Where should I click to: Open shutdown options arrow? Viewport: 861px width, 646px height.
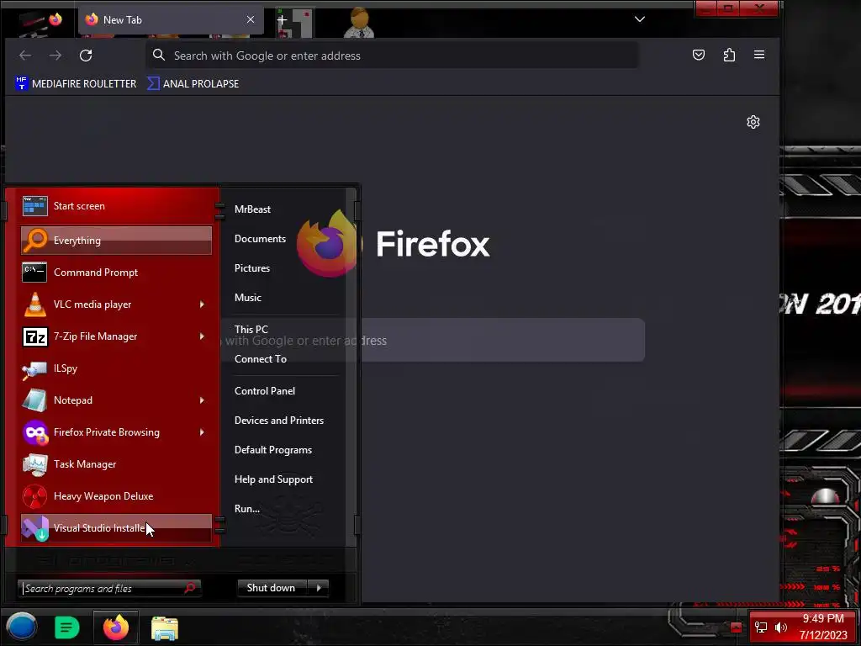[x=319, y=588]
